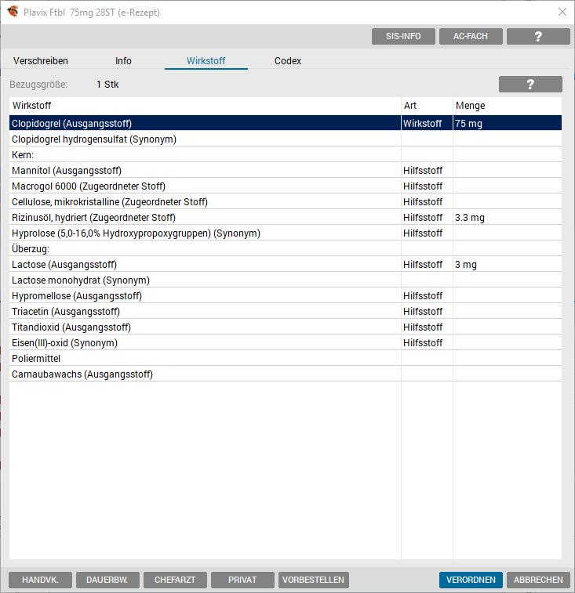Switch to the Verschreiben tab
Viewport: 575px width, 593px height.
coord(41,61)
